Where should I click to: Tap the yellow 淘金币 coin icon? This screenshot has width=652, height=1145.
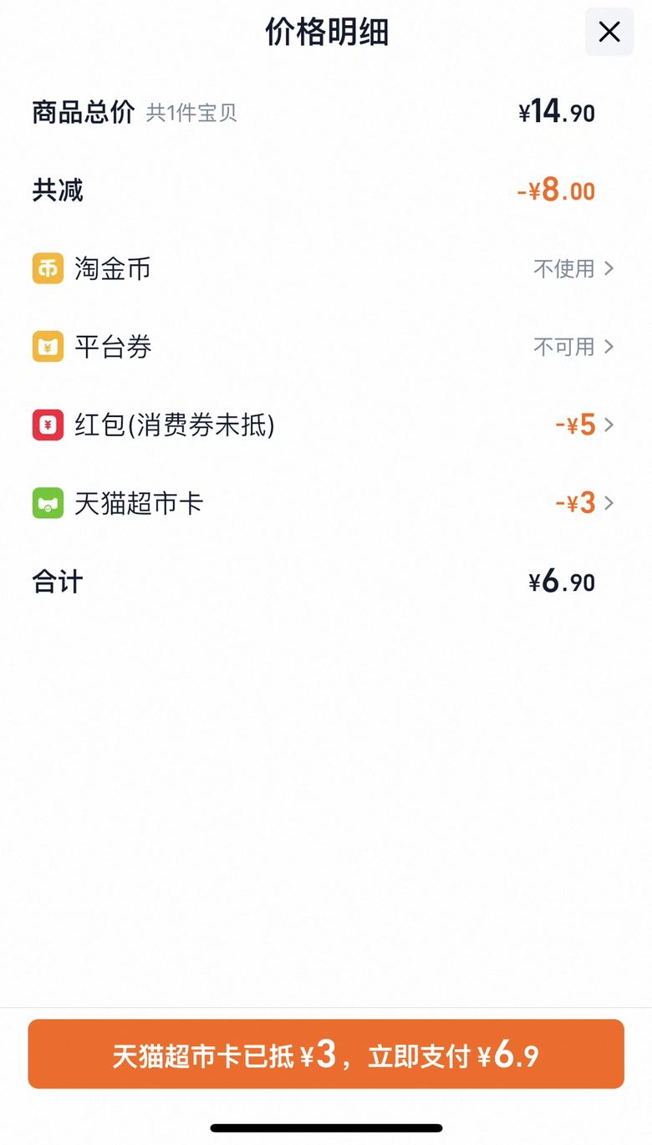[x=48, y=269]
